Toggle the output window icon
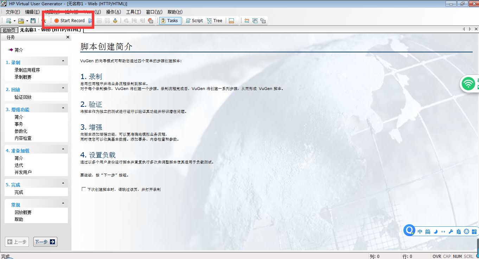The width and height of the screenshot is (479, 259). (231, 21)
